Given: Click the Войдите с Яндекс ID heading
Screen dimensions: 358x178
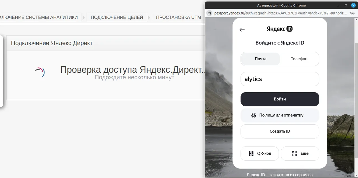Looking at the screenshot, I should click(280, 43).
